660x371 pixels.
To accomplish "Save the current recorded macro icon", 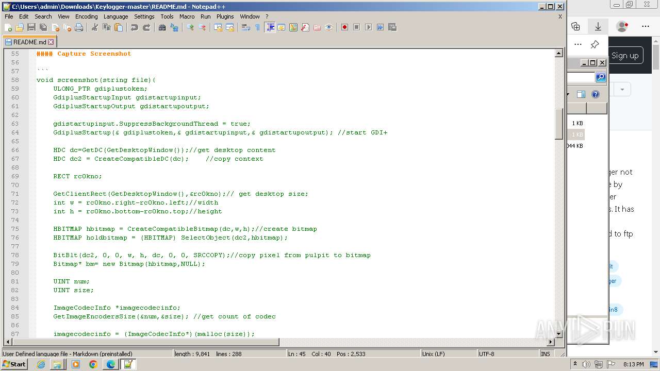I will (392, 27).
